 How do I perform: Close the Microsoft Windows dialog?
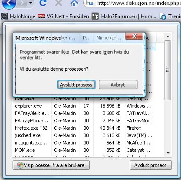134,36
